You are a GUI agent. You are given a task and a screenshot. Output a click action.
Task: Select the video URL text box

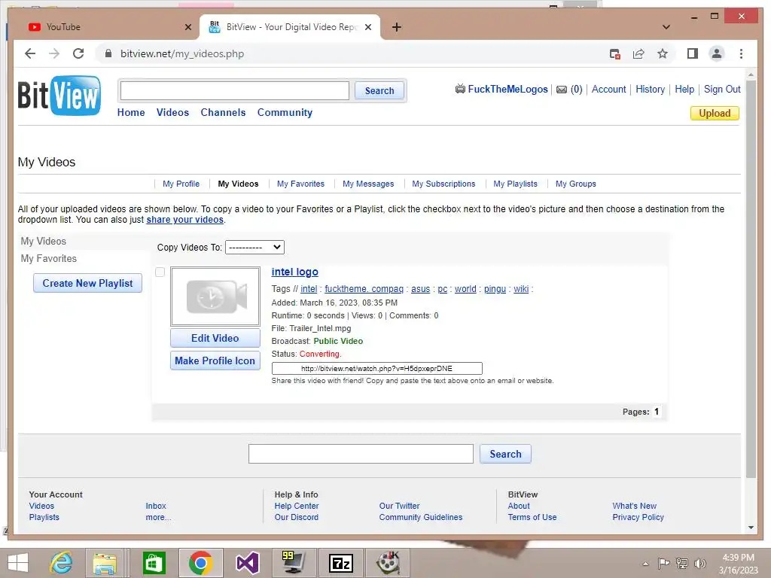[376, 369]
